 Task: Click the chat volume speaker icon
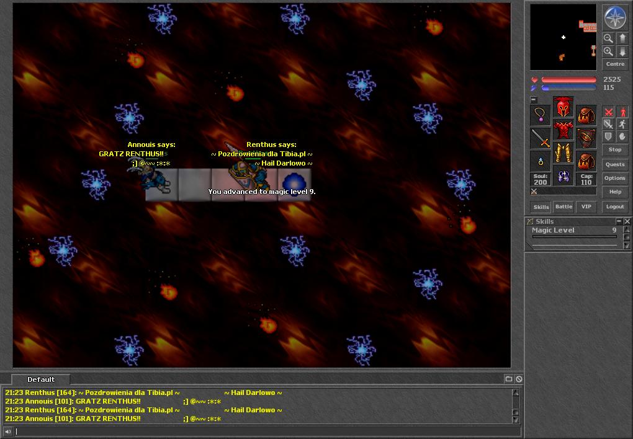point(7,432)
